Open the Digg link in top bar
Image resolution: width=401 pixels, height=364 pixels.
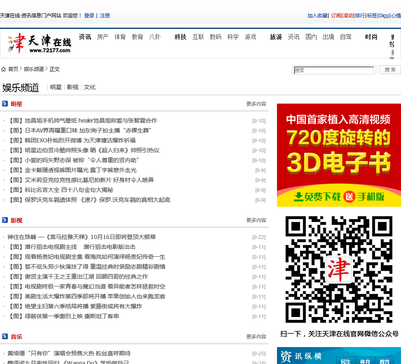[384, 16]
